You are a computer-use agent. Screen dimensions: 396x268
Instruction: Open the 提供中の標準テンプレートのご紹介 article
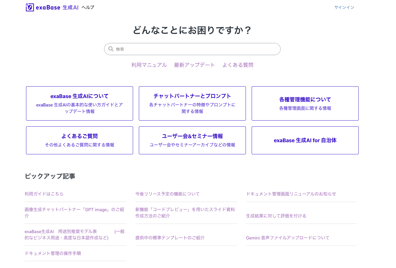click(x=170, y=238)
